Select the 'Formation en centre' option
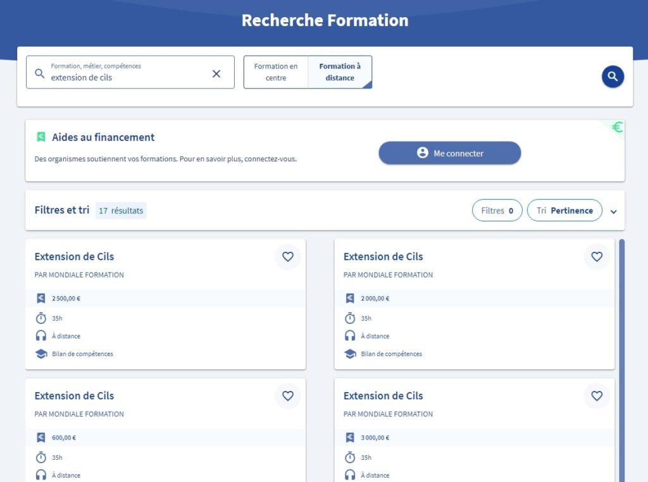 tap(276, 72)
